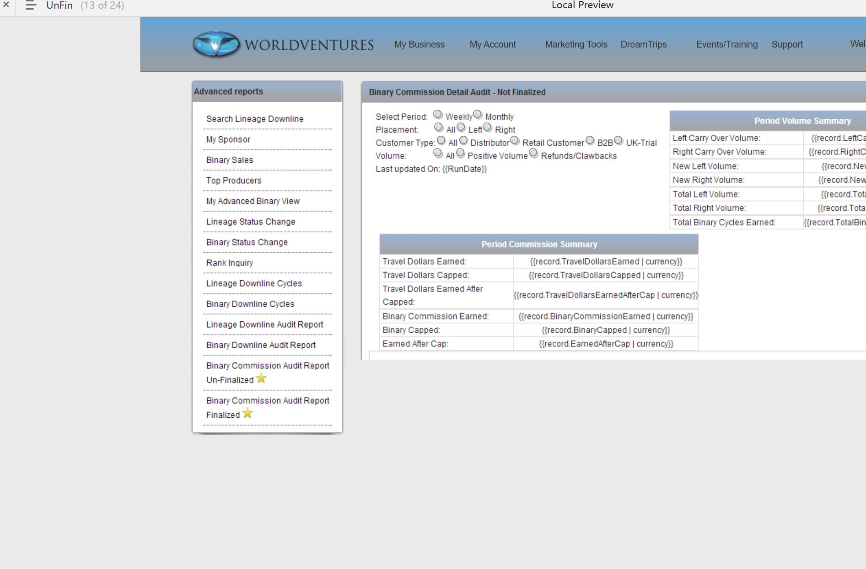Click the star icon next to Finalized

point(247,413)
